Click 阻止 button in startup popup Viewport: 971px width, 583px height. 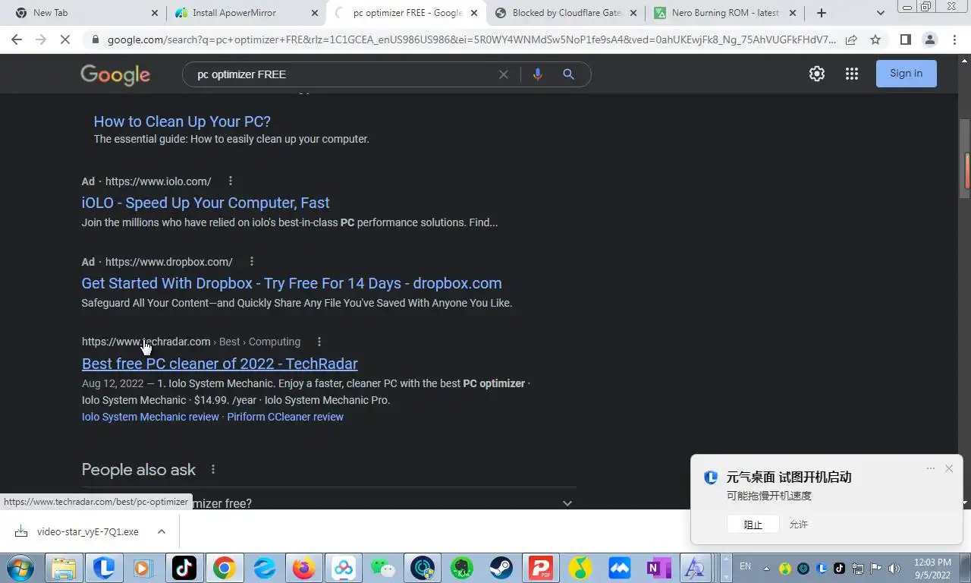[753, 525]
